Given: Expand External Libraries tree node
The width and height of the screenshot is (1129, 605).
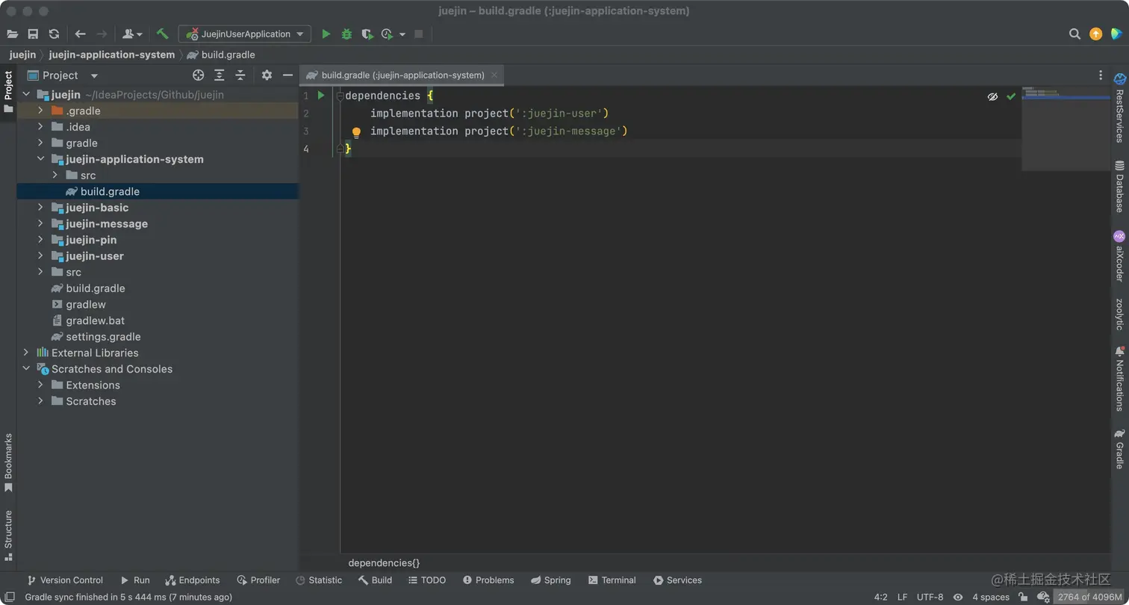Looking at the screenshot, I should click(26, 353).
